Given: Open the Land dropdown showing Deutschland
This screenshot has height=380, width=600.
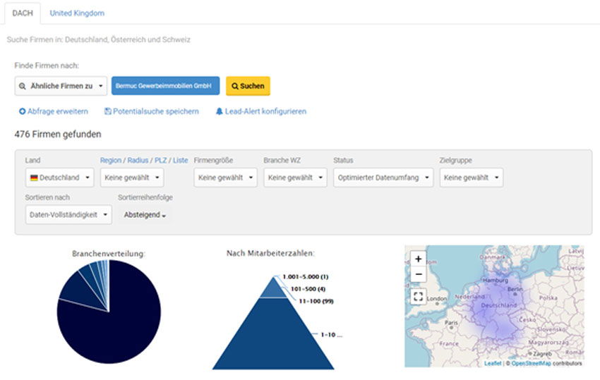Looking at the screenshot, I should pos(60,178).
